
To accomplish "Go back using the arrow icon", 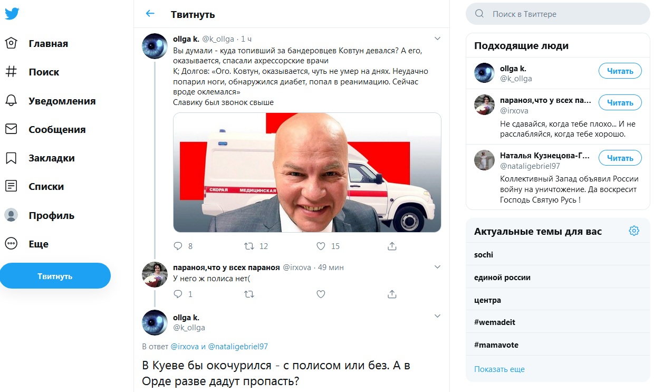I will click(150, 14).
